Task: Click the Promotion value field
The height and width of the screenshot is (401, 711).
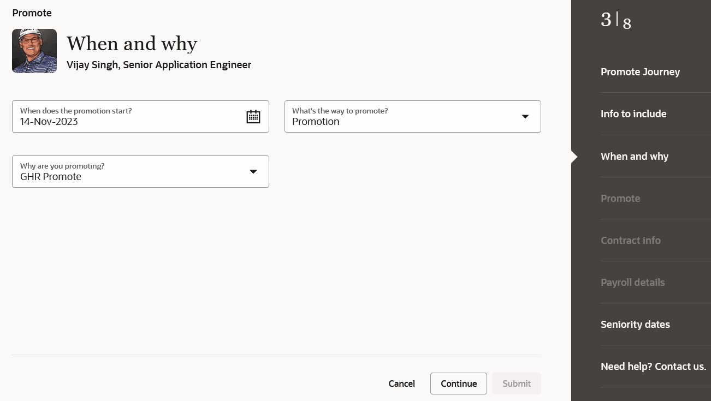Action: [316, 121]
